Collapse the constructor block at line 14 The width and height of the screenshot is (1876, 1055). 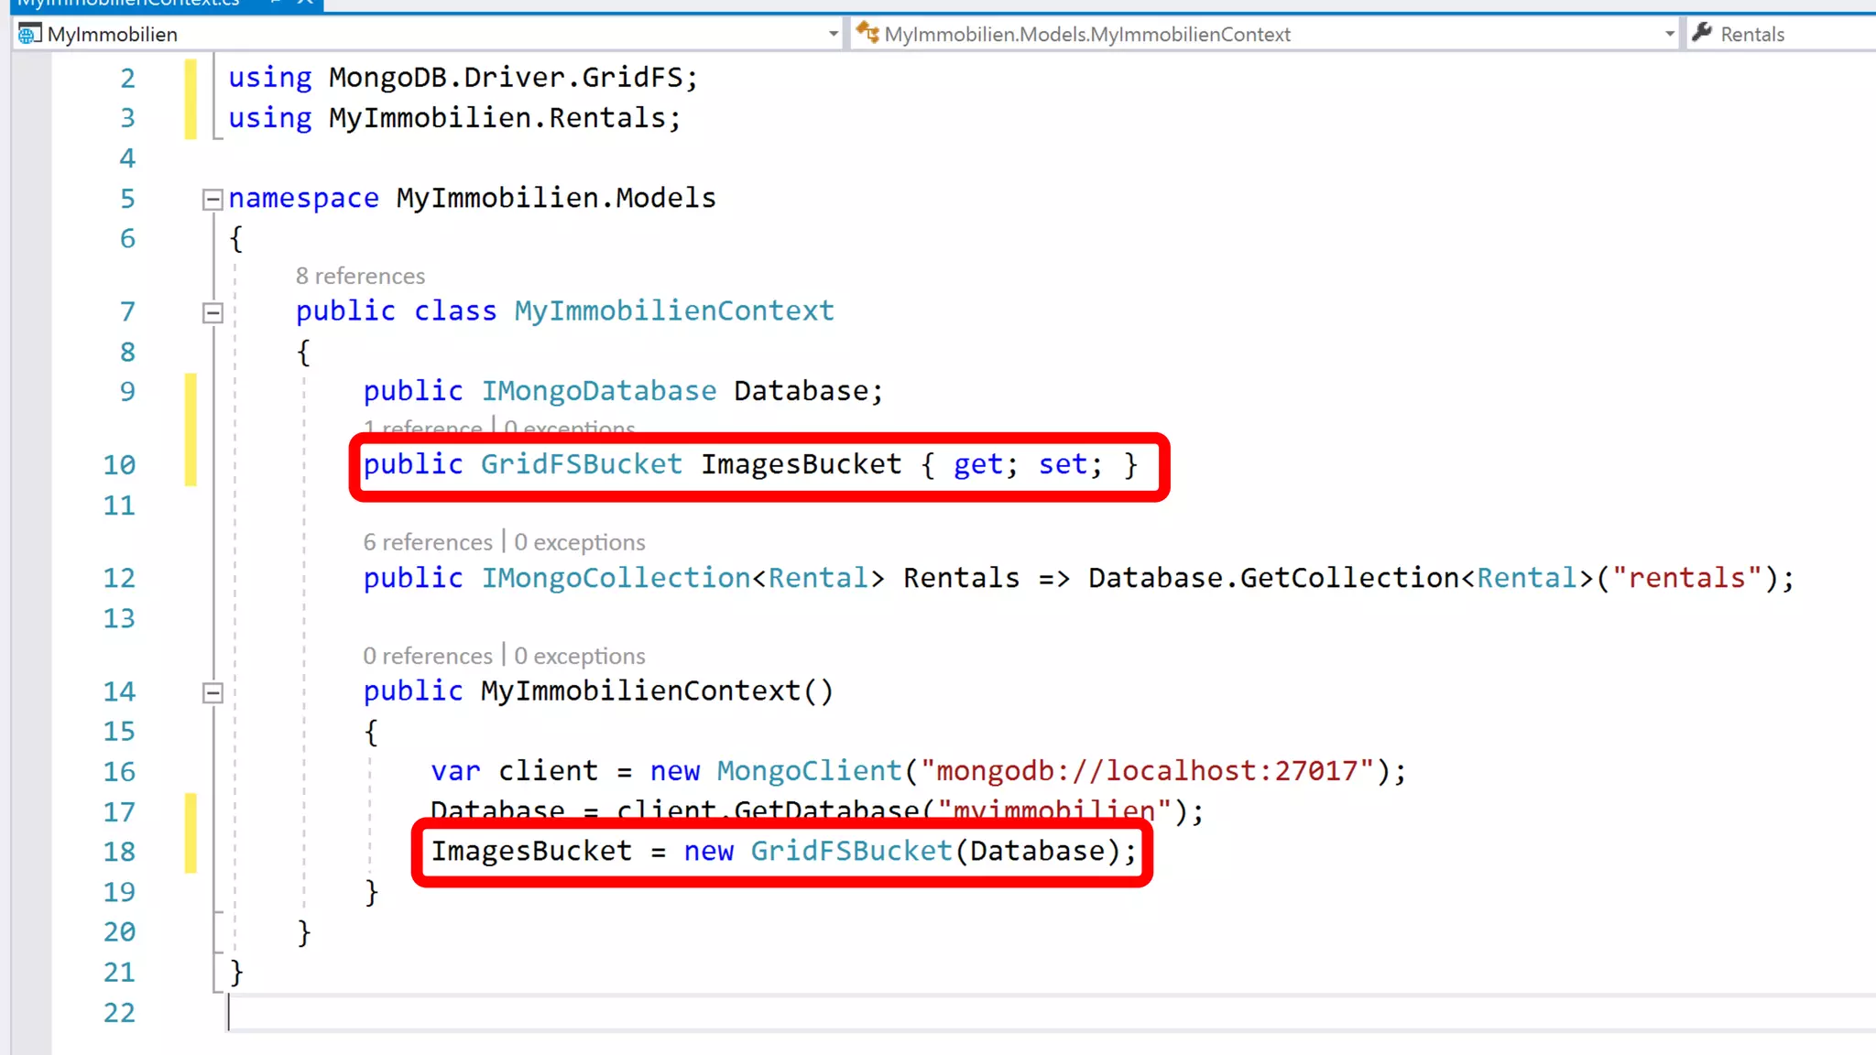click(213, 692)
